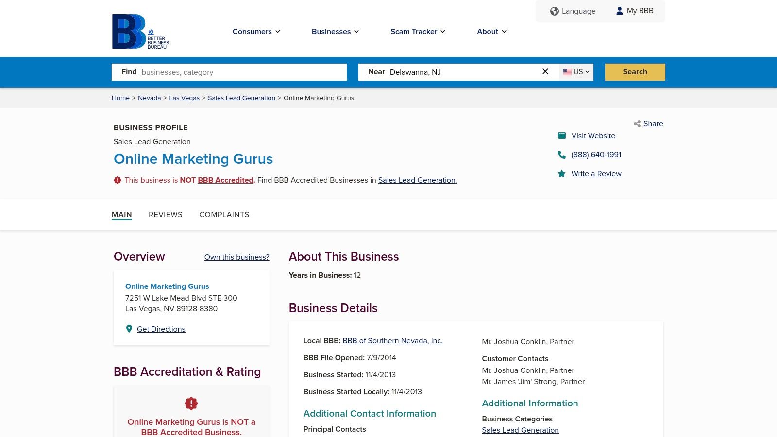Open the Las Vegas breadcrumb link
The width and height of the screenshot is (777, 437).
tap(184, 98)
